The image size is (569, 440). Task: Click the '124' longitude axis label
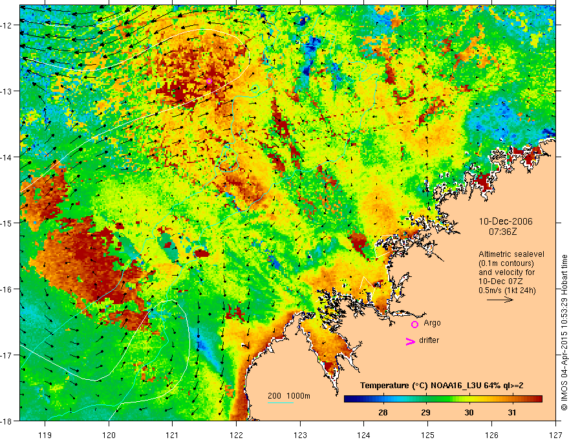point(364,435)
